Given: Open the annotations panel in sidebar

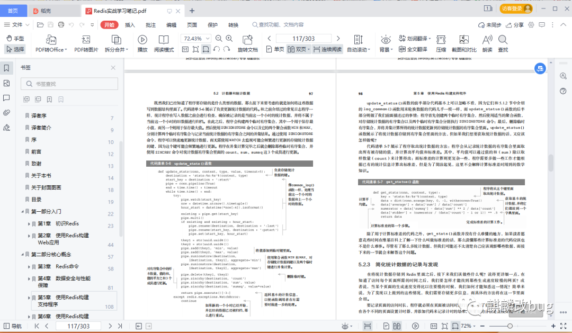Looking at the screenshot, I should (6, 98).
